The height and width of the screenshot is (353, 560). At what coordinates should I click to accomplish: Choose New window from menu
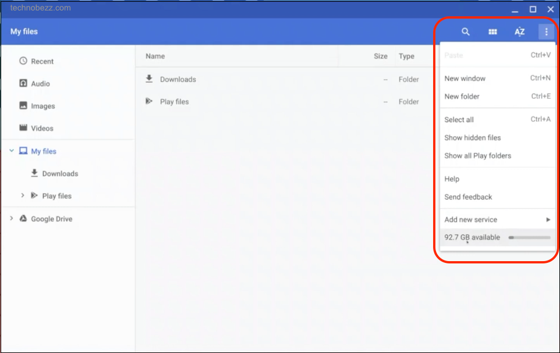pos(498,78)
